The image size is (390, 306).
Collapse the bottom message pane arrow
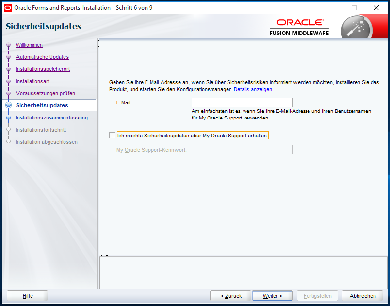107,255
